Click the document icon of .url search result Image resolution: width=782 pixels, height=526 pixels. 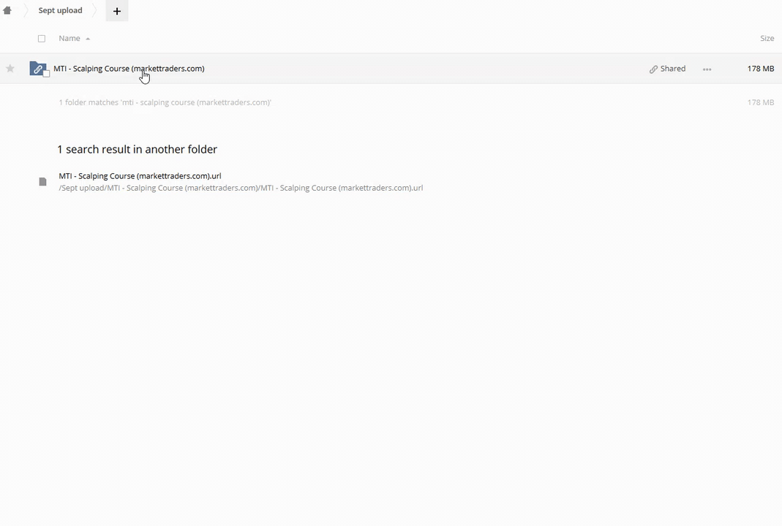point(42,181)
